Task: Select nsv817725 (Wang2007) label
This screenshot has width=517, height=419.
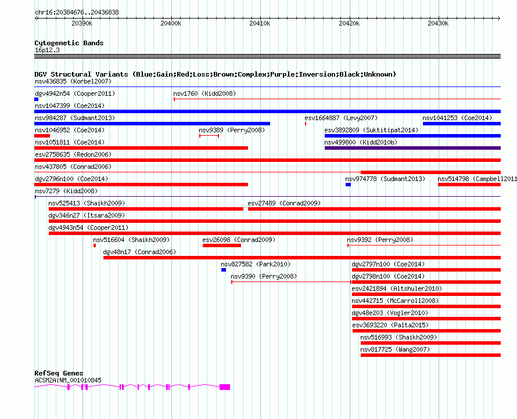Action: pos(395,349)
